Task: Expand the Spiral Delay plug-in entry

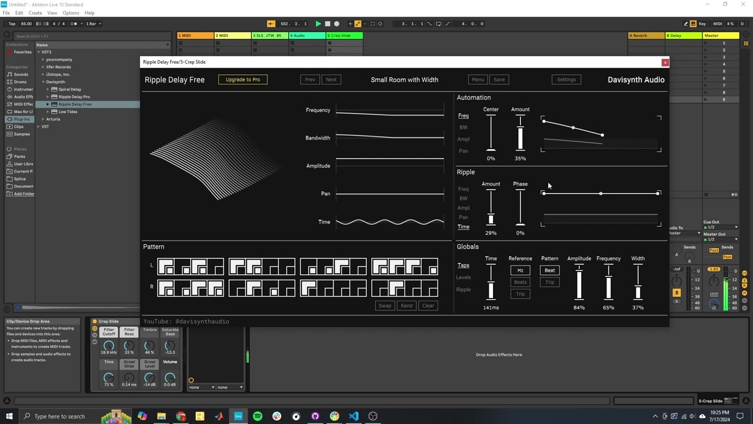Action: tap(48, 90)
